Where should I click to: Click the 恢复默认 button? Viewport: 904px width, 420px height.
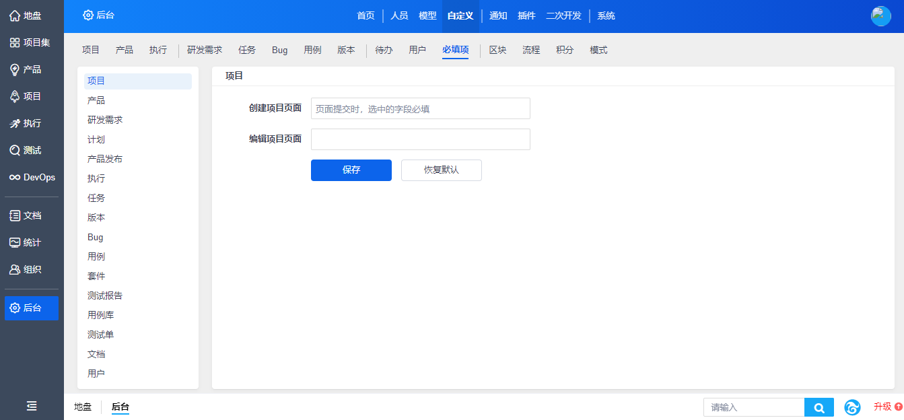pyautogui.click(x=441, y=170)
